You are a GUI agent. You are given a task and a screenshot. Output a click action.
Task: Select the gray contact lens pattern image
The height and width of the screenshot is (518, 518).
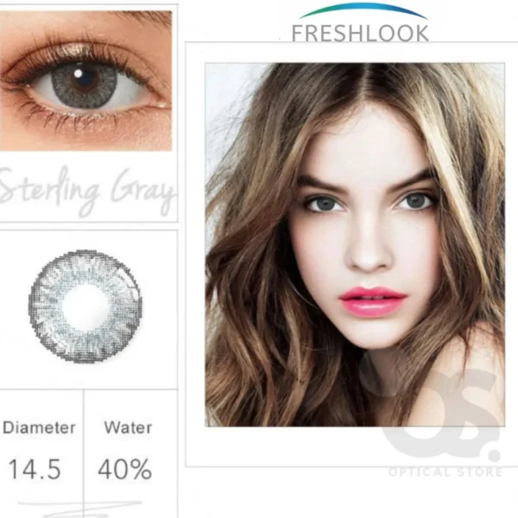85,306
